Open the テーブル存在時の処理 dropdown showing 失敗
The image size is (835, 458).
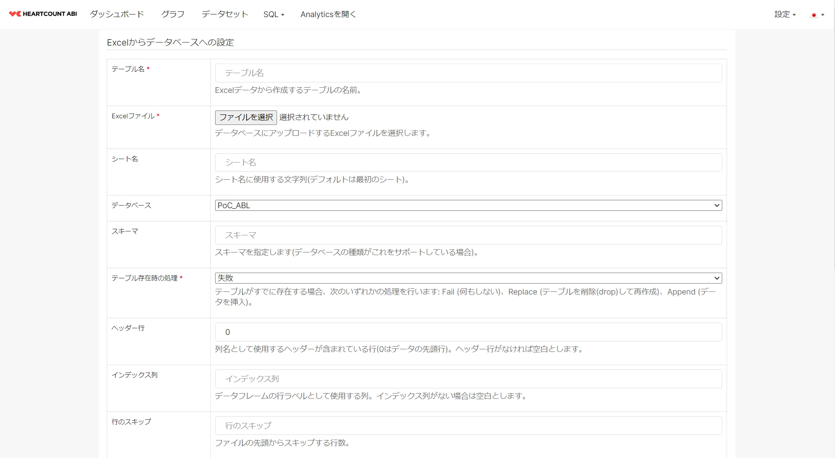coord(468,278)
